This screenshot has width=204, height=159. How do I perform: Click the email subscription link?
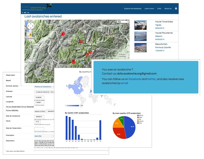[x=124, y=83]
